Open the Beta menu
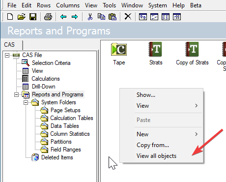 [x=196, y=5]
